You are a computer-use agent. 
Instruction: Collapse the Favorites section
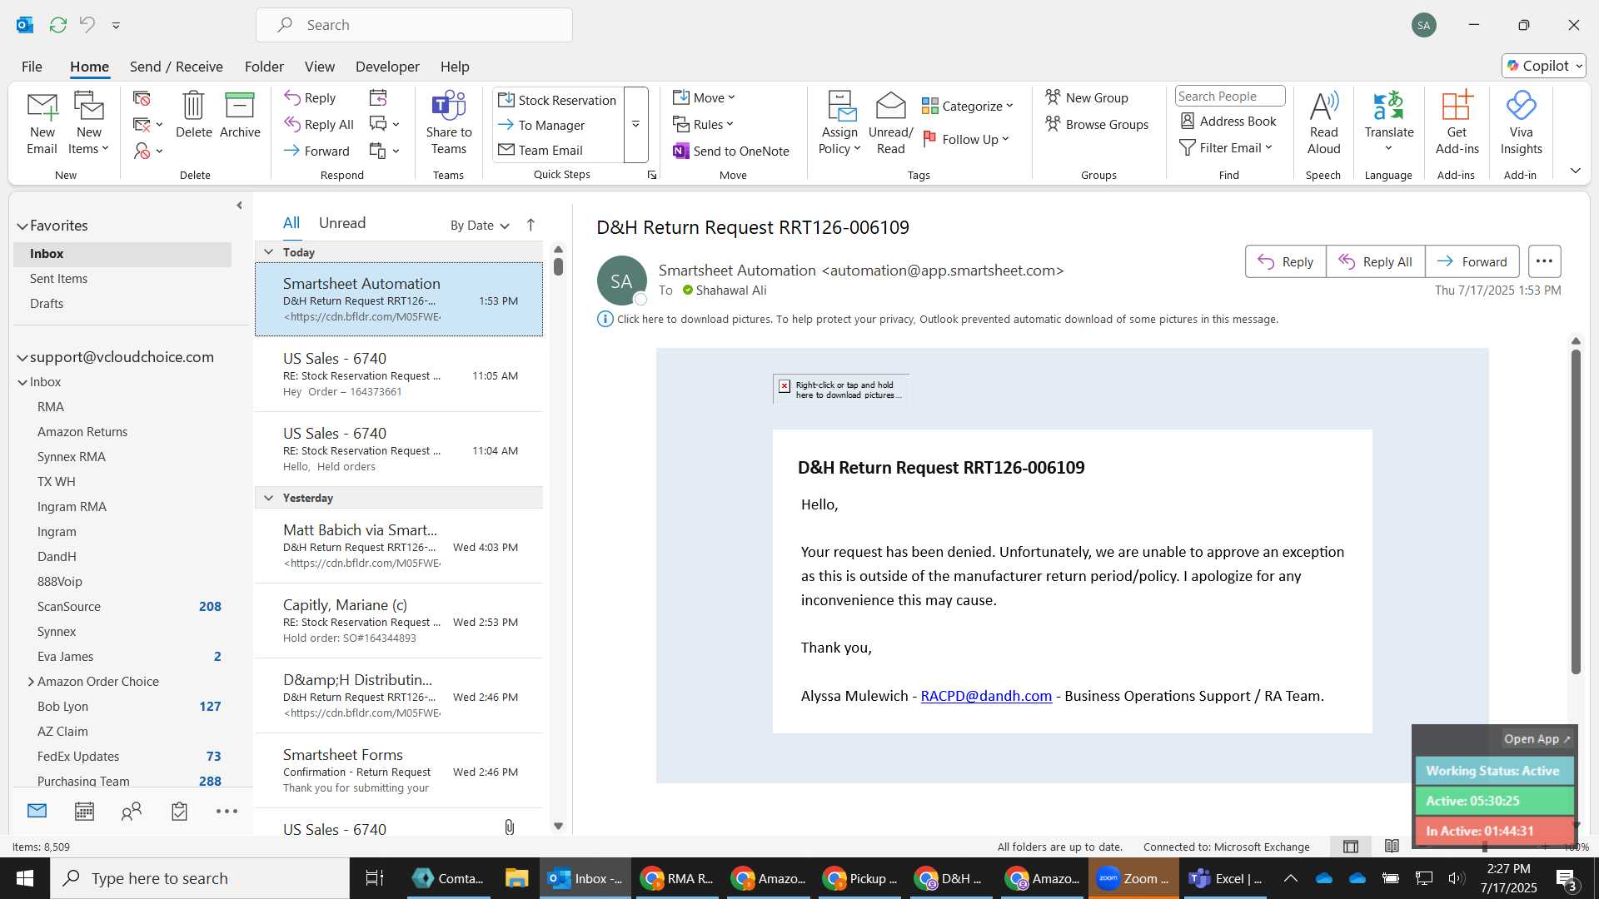pos(22,226)
